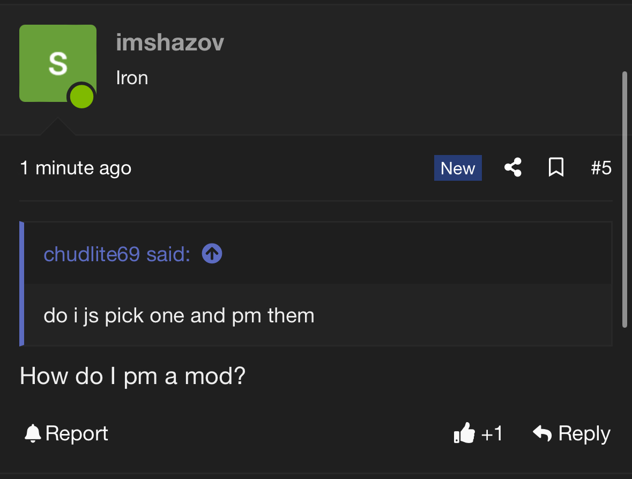Screen dimensions: 632x479
Task: Click the green online status dot
Action: click(x=81, y=97)
